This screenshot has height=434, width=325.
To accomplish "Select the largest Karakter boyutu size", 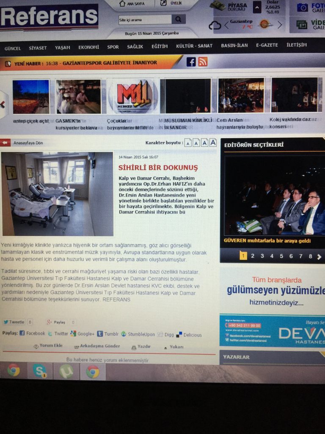I will pos(213,143).
